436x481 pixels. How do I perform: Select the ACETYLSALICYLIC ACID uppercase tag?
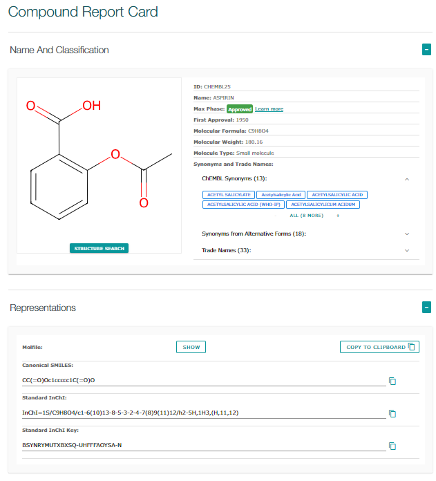337,195
